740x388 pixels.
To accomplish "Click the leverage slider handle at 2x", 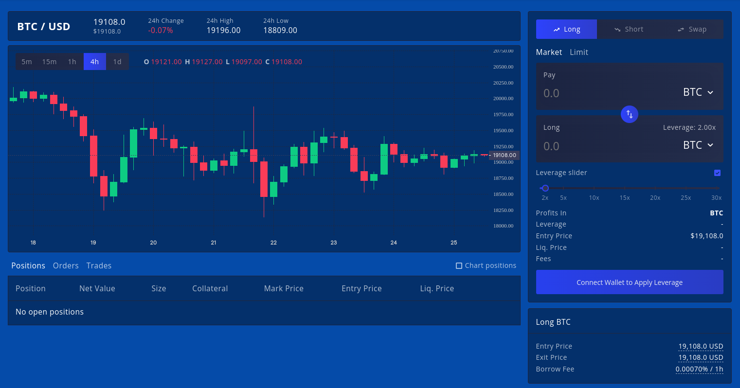I will coord(545,188).
